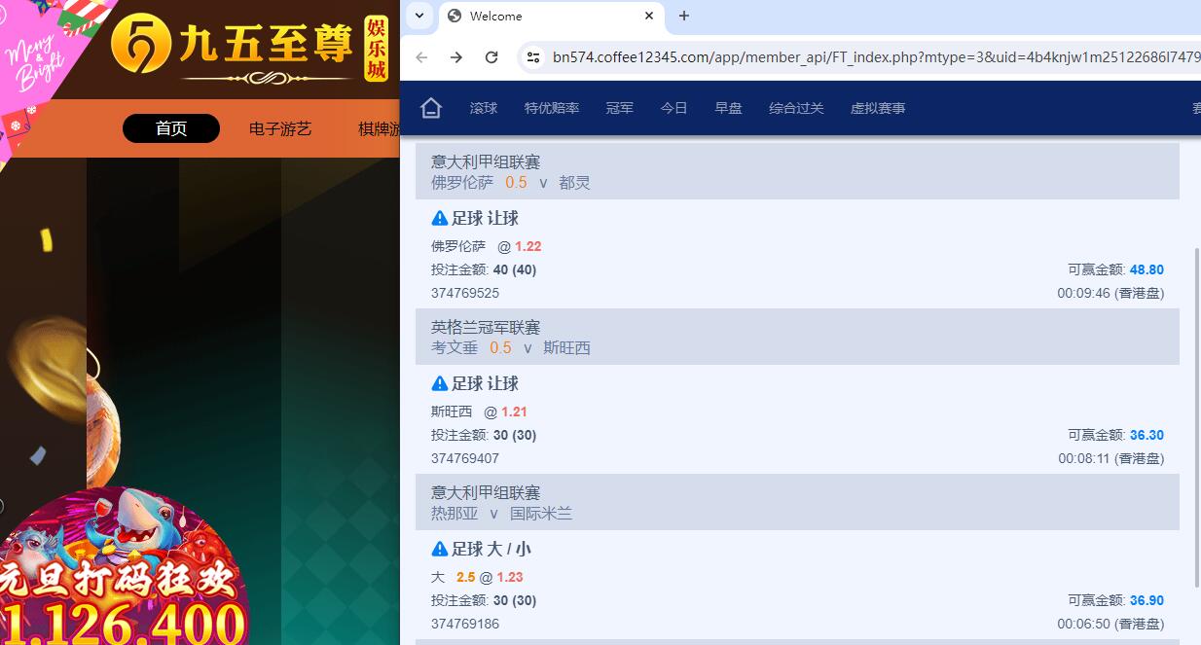Click timestamp 00:09:46 (香港盘)

click(x=1110, y=293)
